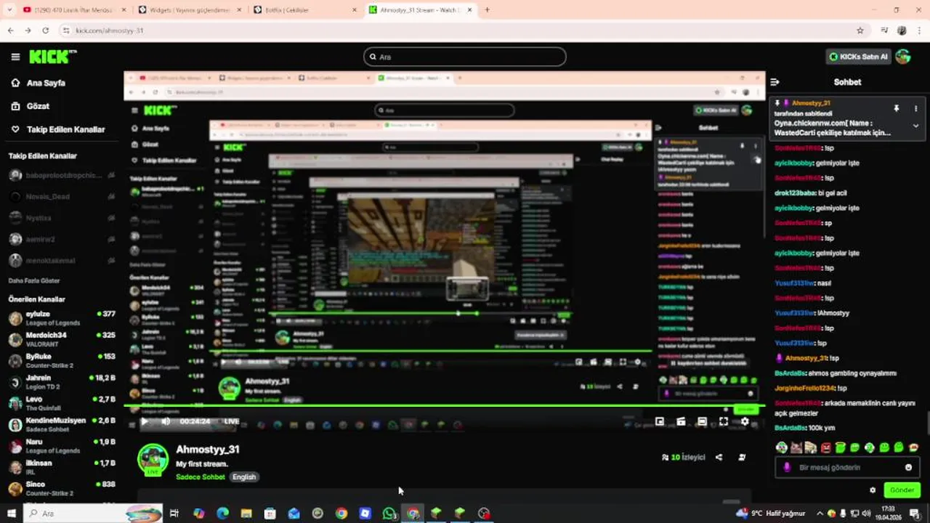930x523 pixels.
Task: Bookmark this page with the star
Action: (x=860, y=31)
